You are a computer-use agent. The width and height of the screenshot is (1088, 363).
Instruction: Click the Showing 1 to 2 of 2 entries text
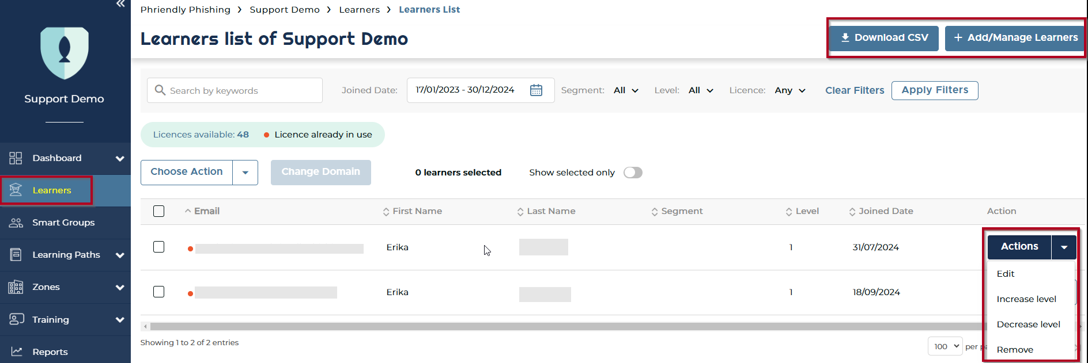tap(190, 343)
